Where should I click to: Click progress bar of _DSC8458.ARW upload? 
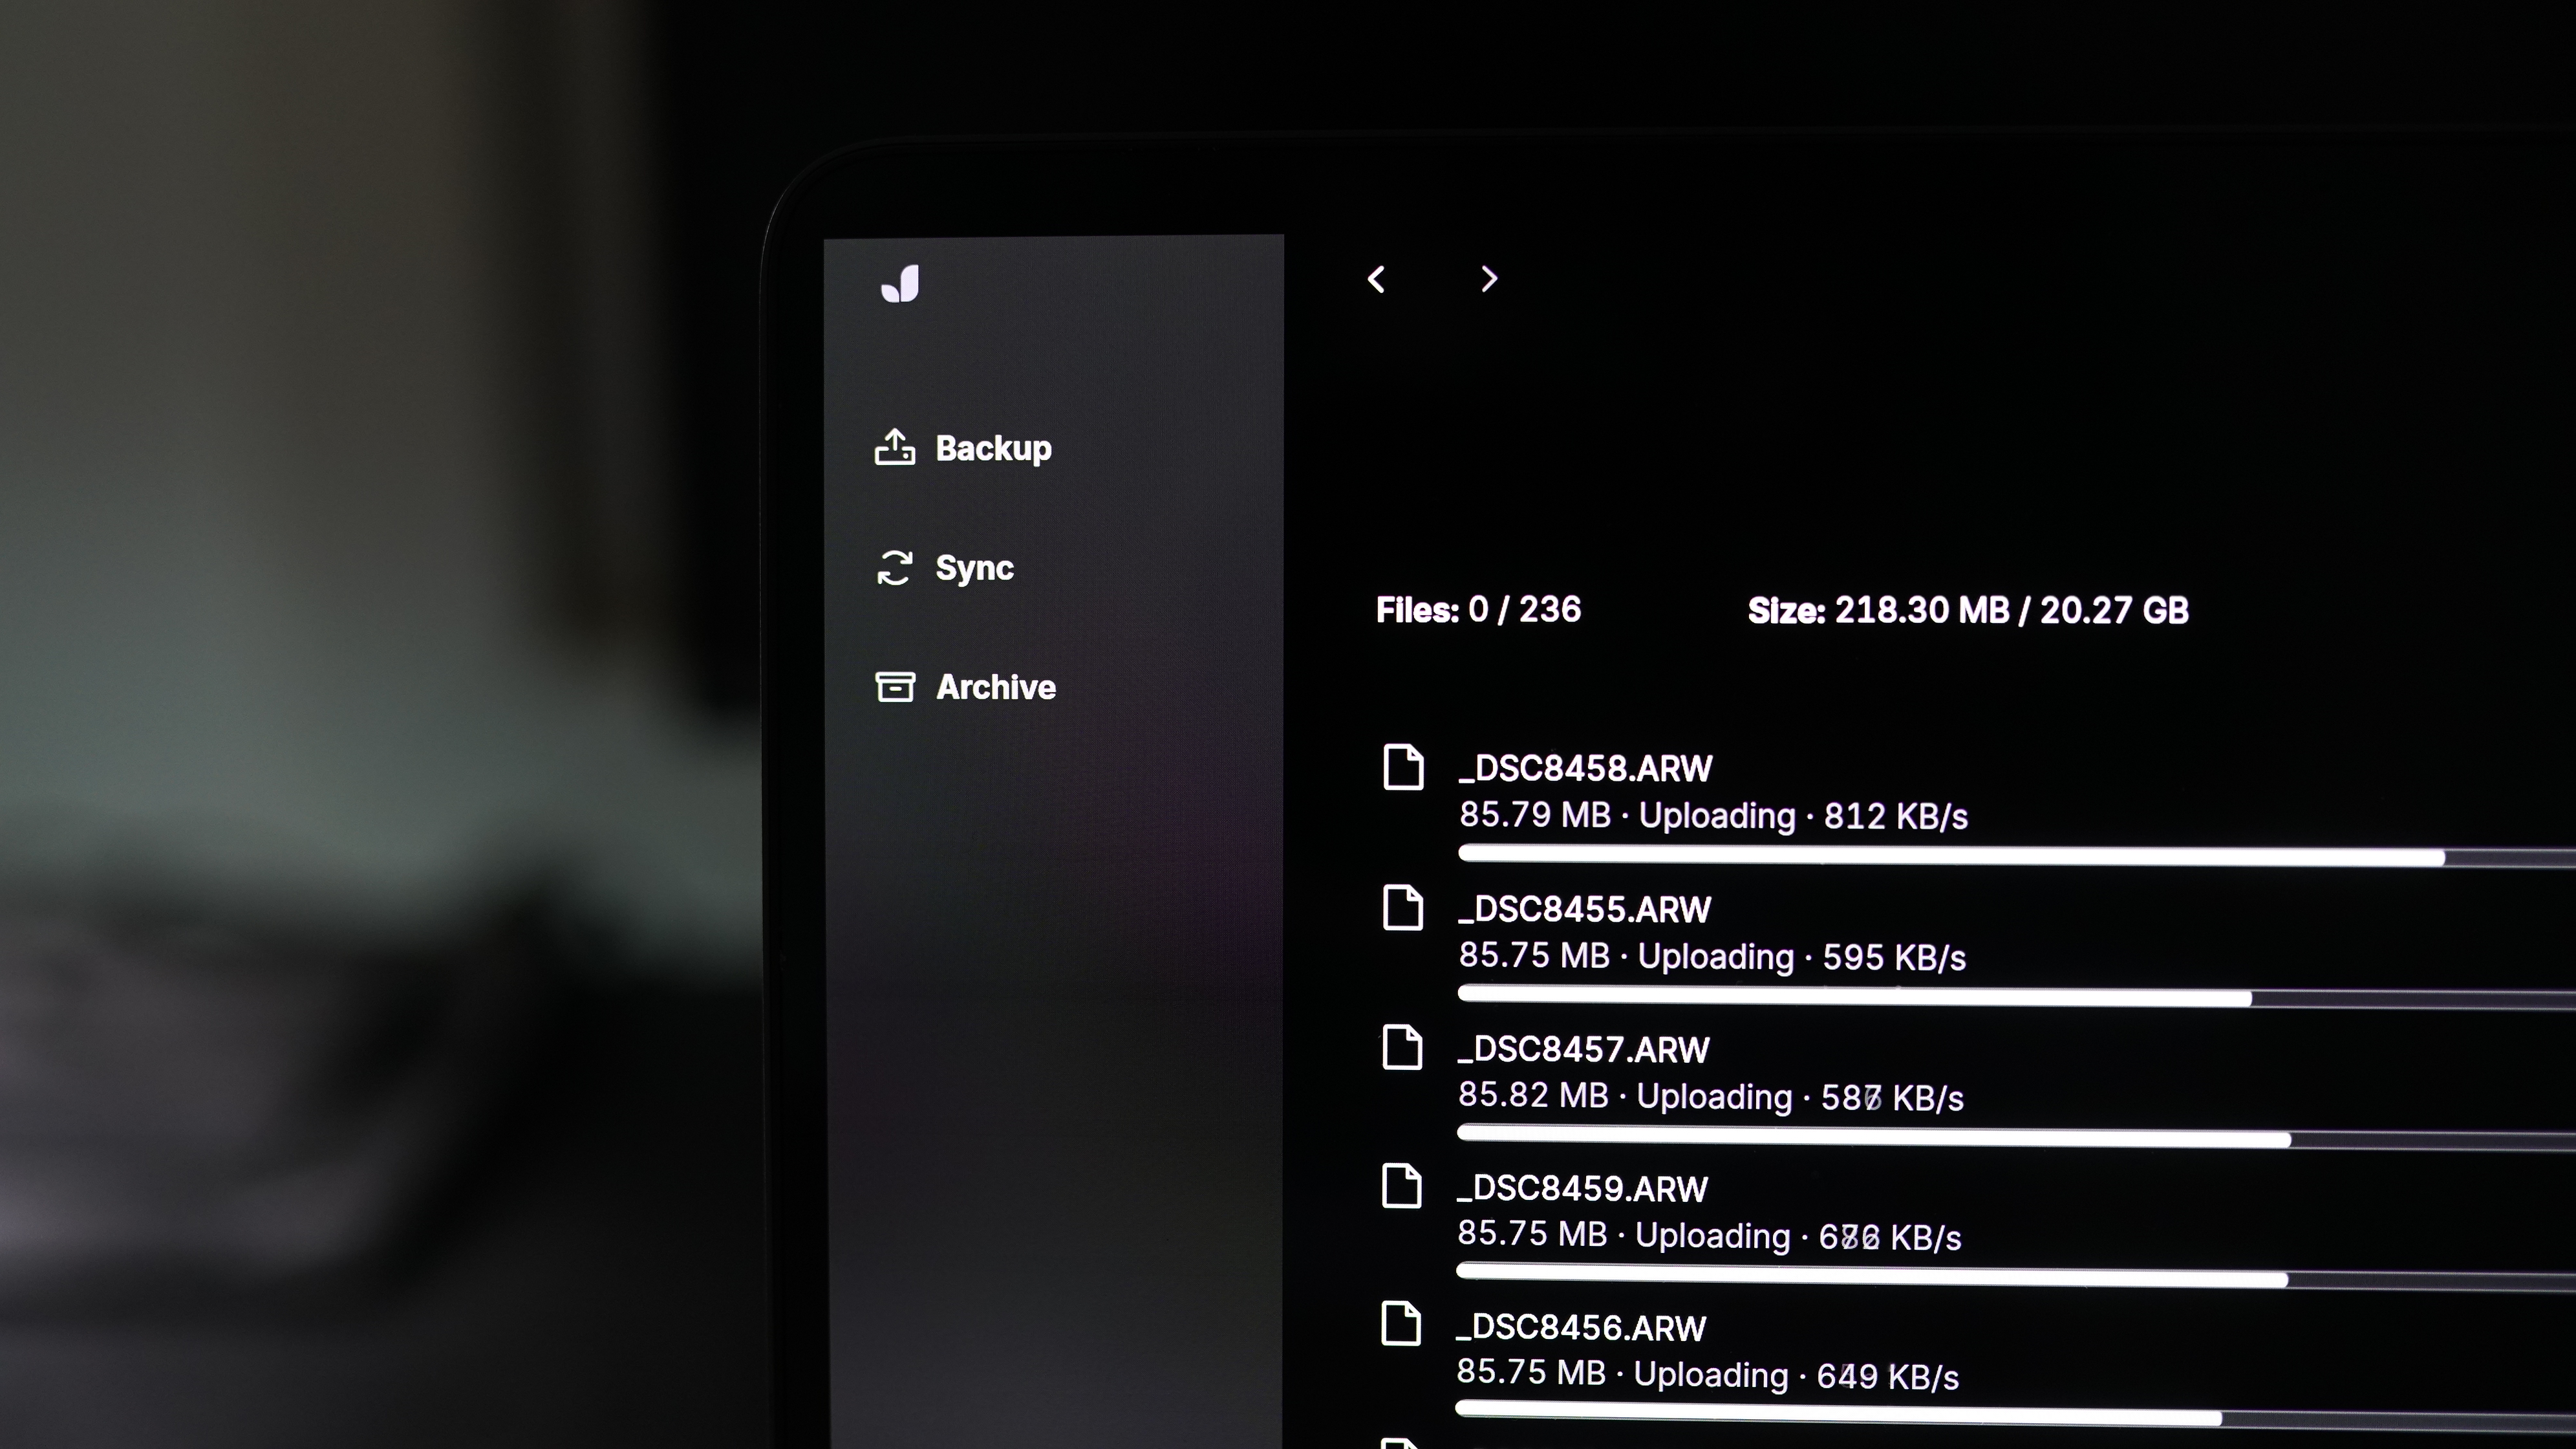pyautogui.click(x=2016, y=856)
